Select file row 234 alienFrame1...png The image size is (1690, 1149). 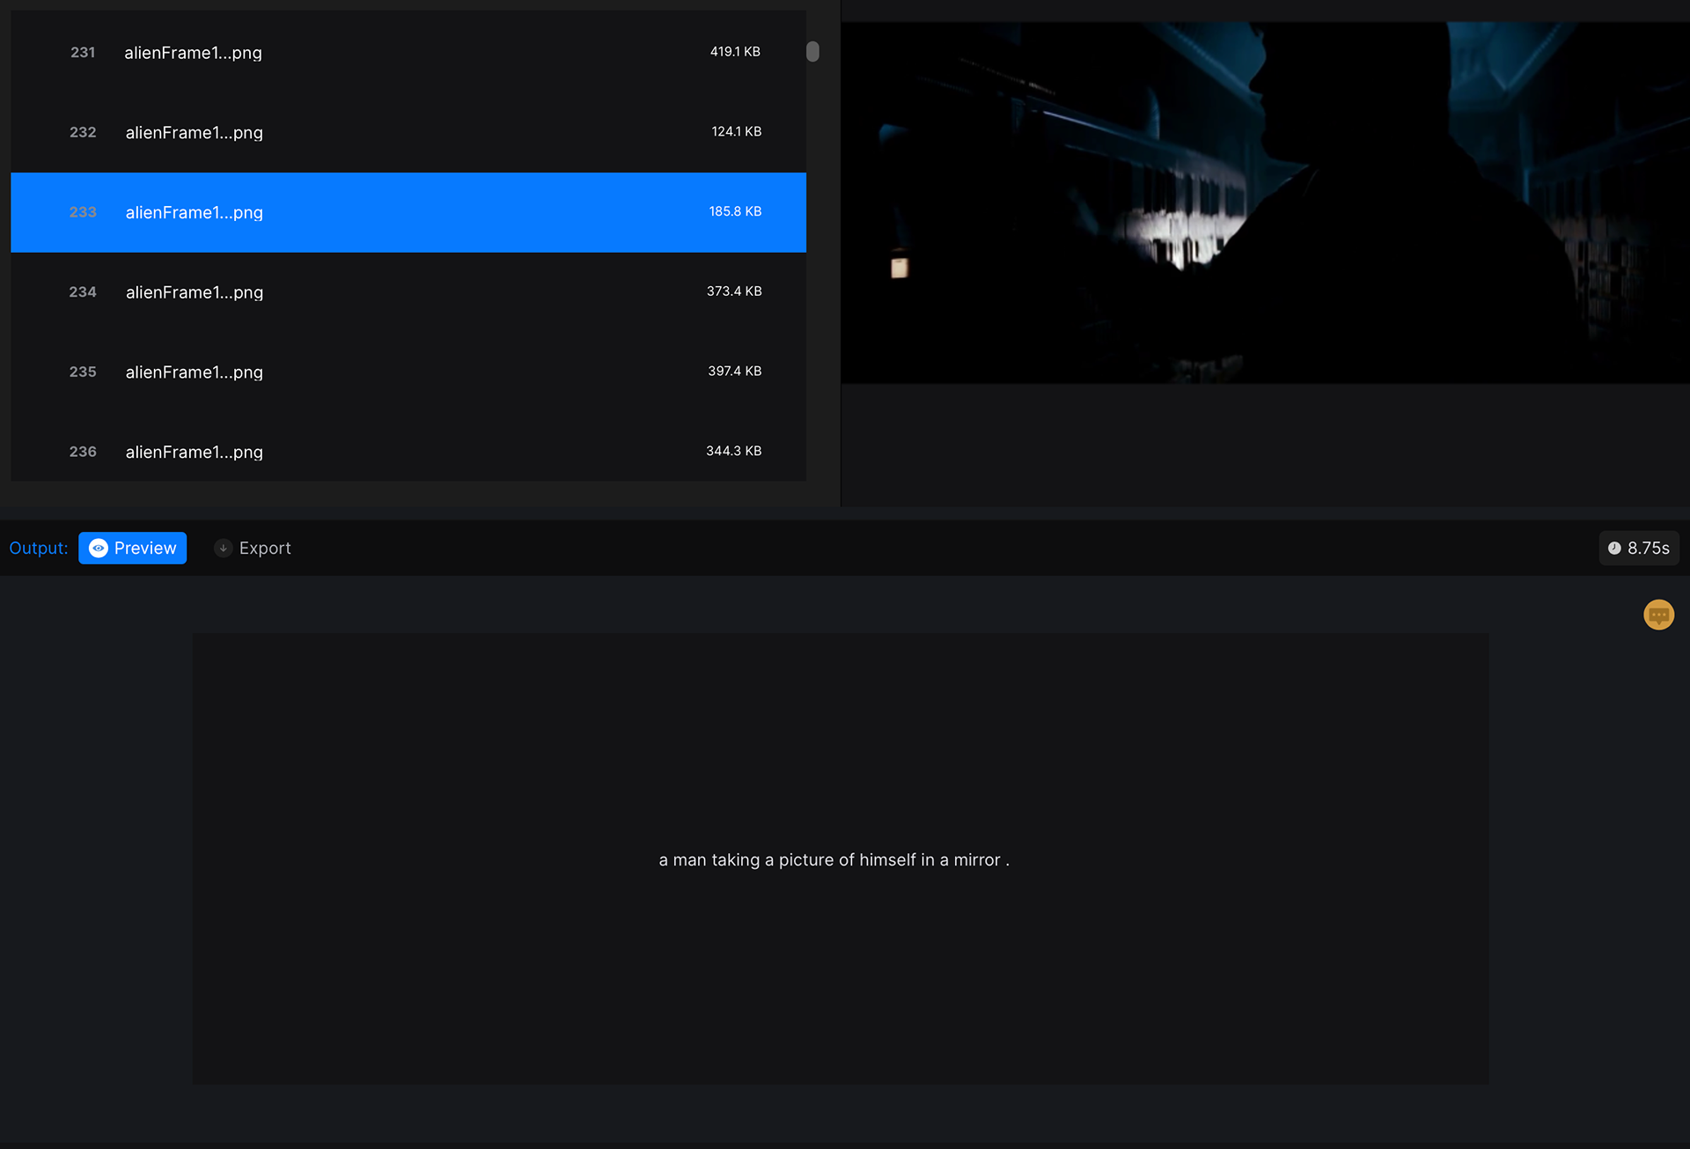click(408, 292)
